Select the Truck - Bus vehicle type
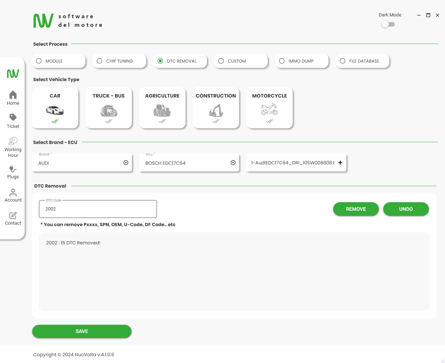 point(109,108)
